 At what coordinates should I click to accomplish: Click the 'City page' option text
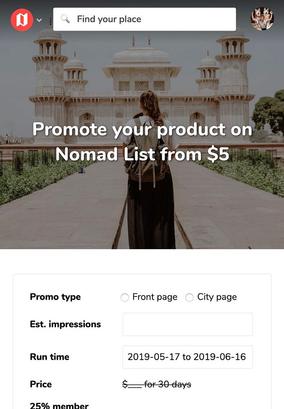(x=217, y=297)
